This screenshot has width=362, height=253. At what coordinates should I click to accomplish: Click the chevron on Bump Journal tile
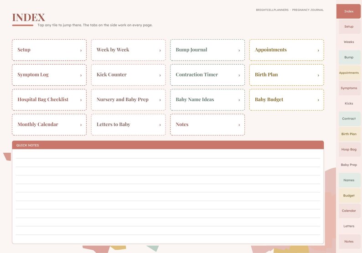point(239,50)
